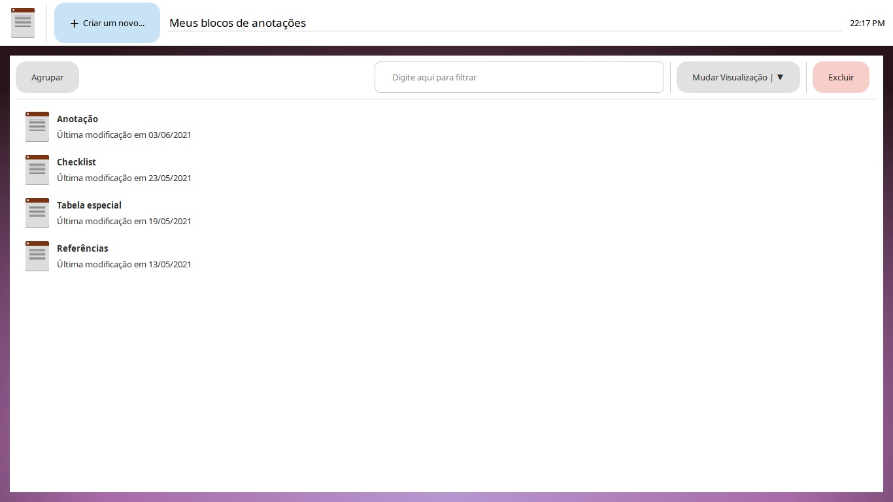Open the Anotação notebook icon

click(37, 127)
